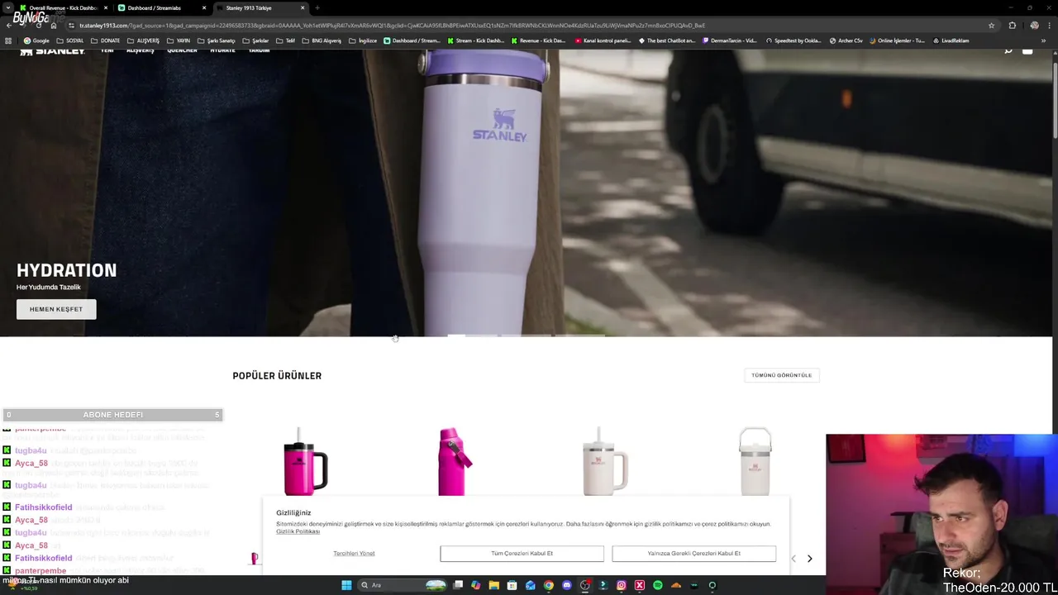Viewport: 1058px width, 595px height.
Task: Open SoundCloud from the taskbar
Action: tap(676, 585)
